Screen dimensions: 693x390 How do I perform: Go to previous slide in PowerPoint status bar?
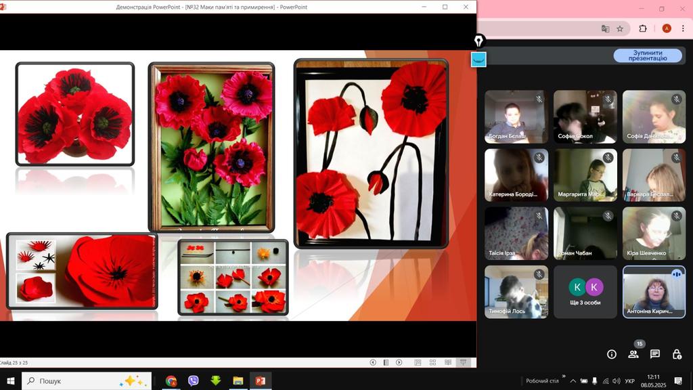click(373, 363)
